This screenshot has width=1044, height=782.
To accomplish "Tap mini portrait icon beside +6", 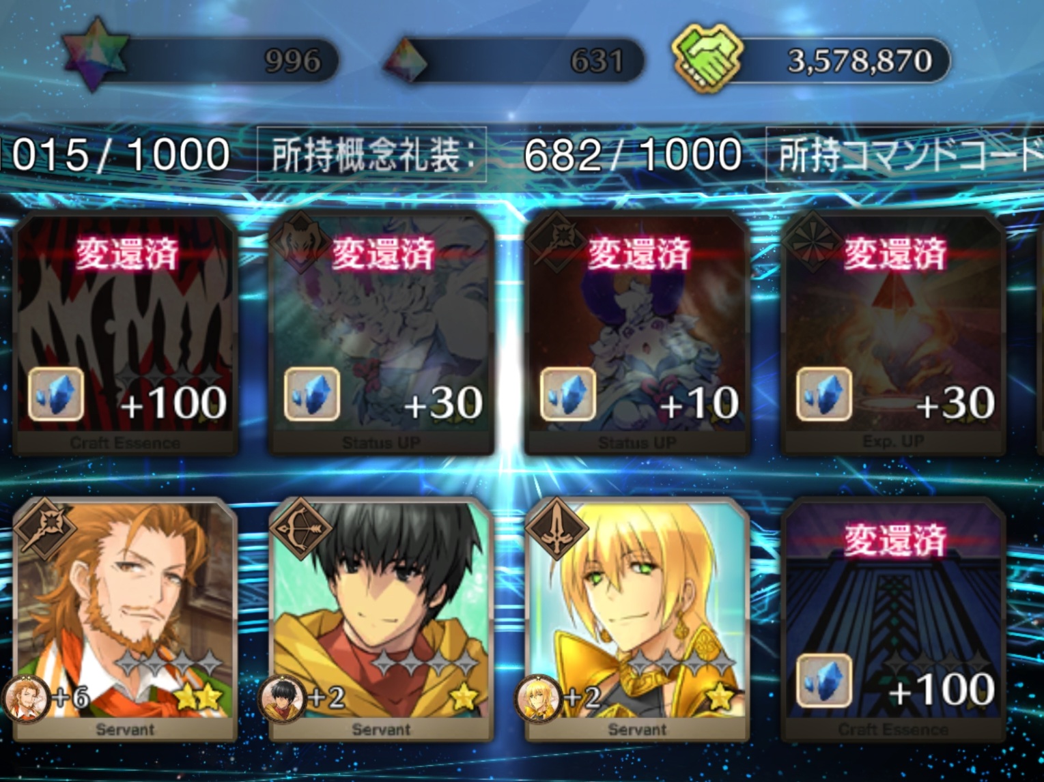I will click(26, 699).
